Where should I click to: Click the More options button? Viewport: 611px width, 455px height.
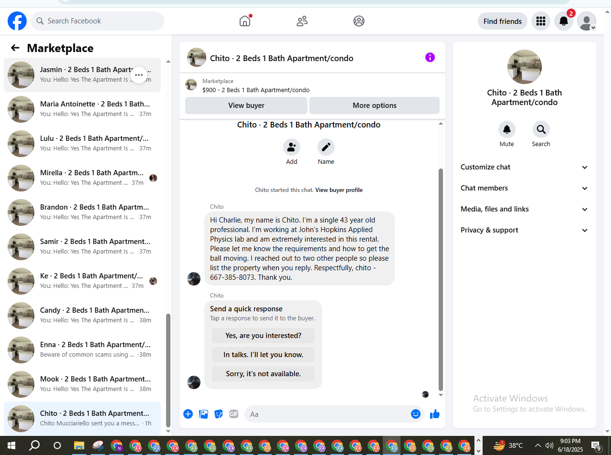pyautogui.click(x=375, y=106)
